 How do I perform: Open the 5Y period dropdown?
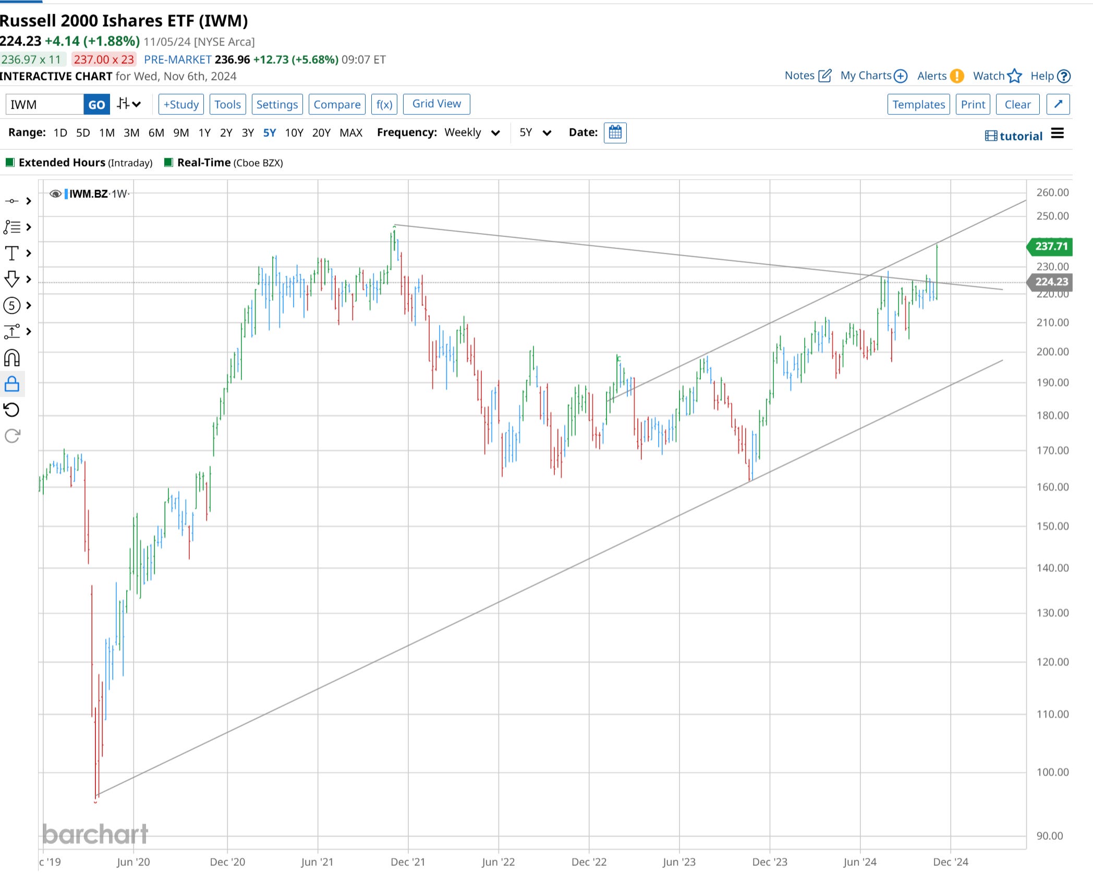pyautogui.click(x=535, y=133)
